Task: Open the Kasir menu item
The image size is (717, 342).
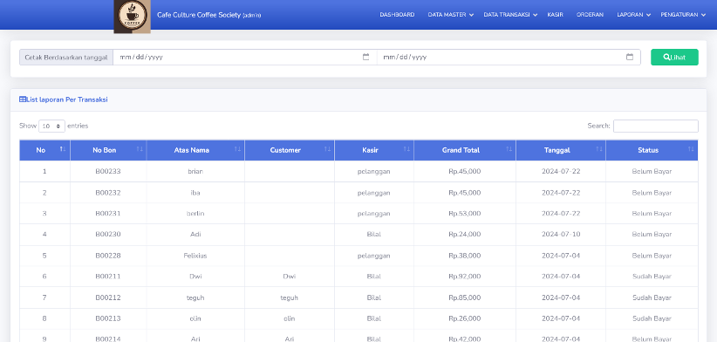Action: tap(555, 15)
